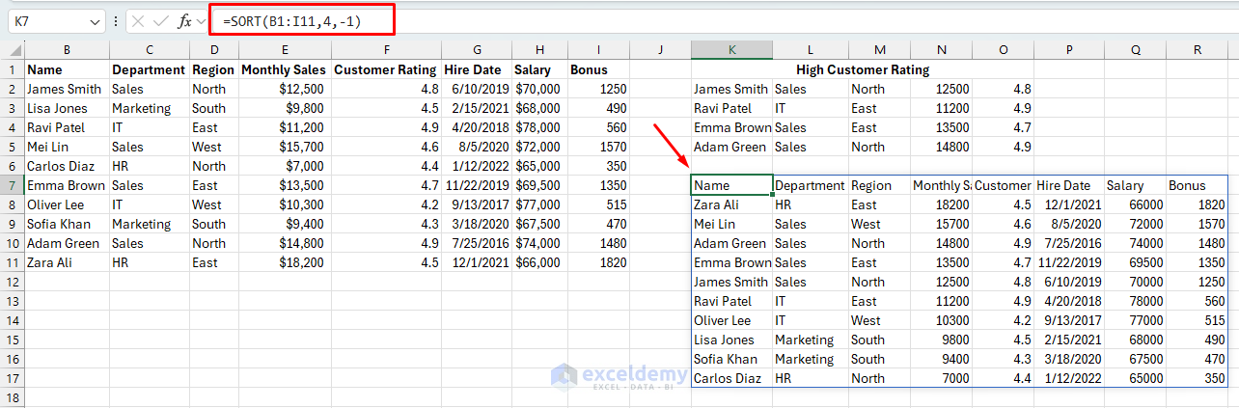Select column N header

(x=941, y=50)
